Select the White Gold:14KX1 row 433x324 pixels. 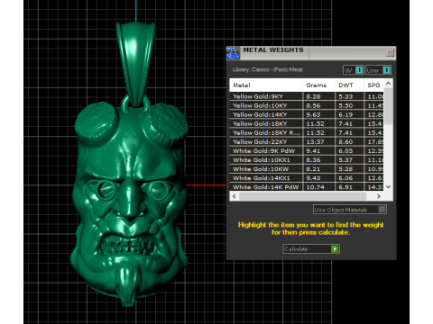tap(307, 178)
